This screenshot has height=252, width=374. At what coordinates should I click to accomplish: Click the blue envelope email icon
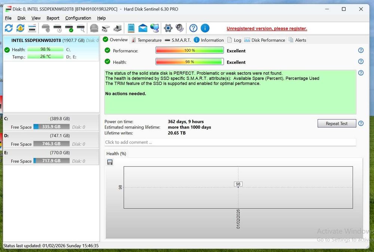click(x=143, y=28)
